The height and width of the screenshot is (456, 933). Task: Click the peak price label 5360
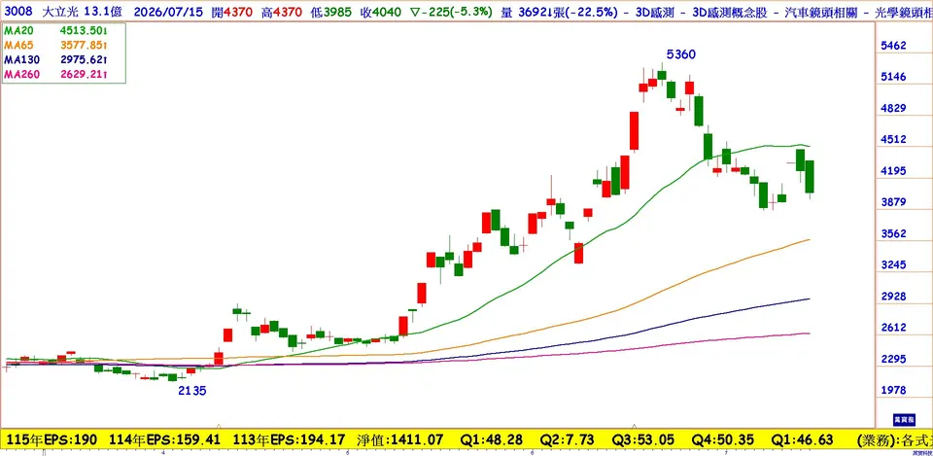point(680,54)
